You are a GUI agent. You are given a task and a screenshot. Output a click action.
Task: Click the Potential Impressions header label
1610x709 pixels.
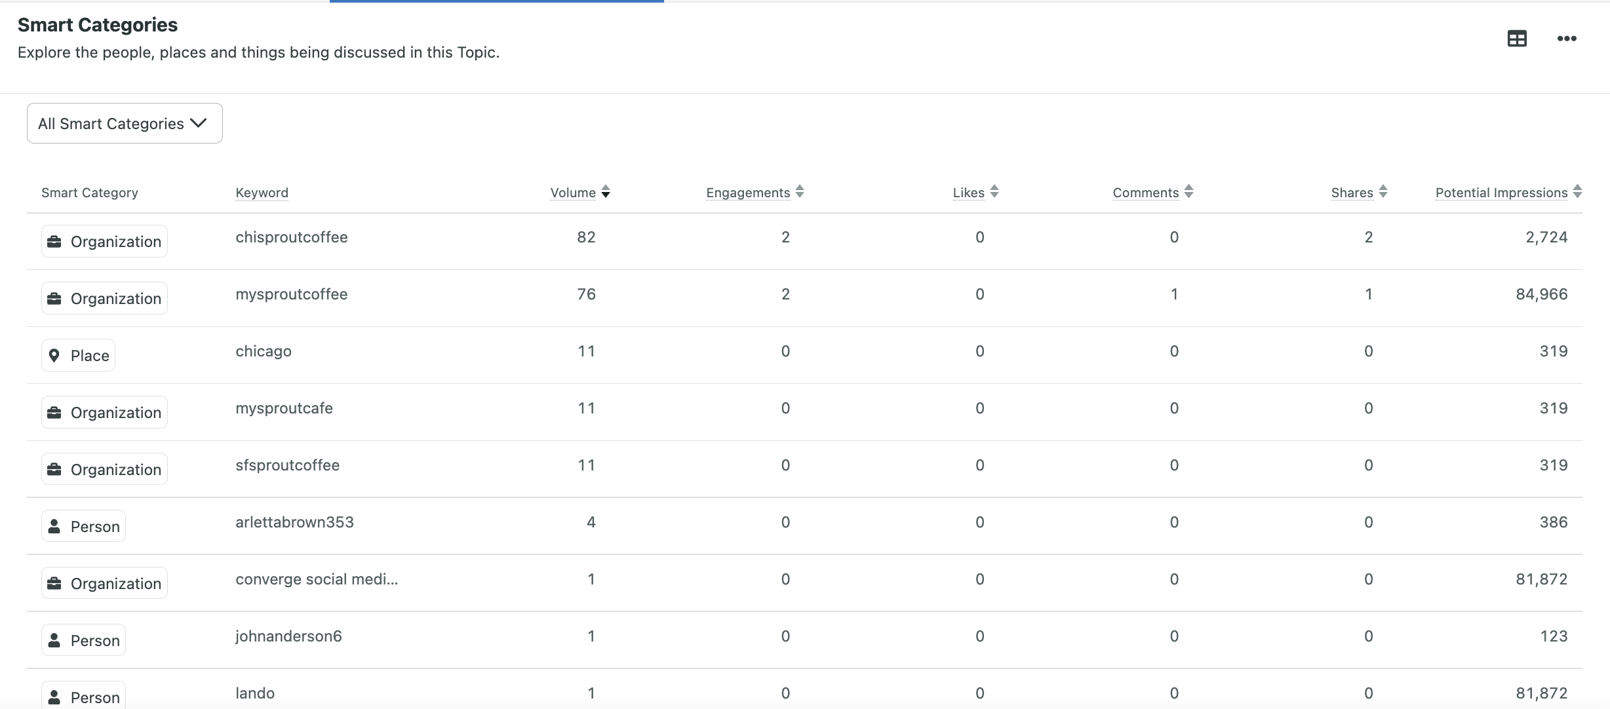tap(1501, 193)
